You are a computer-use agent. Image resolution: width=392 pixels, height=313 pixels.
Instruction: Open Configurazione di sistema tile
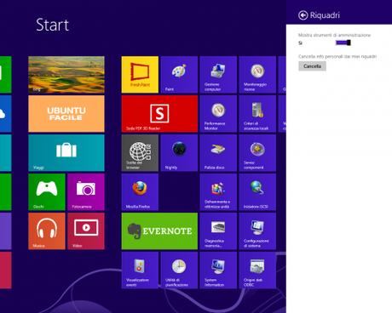click(257, 231)
